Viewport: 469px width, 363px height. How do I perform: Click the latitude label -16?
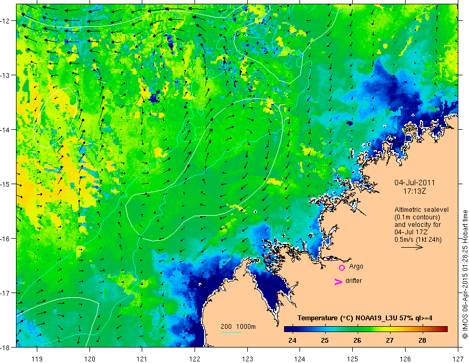[5, 239]
